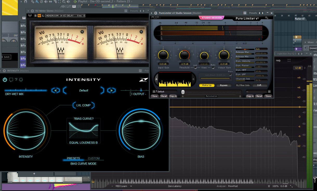Open the Presets menu in PureLimiter title bar
317x191 pixels.
coord(253,13)
